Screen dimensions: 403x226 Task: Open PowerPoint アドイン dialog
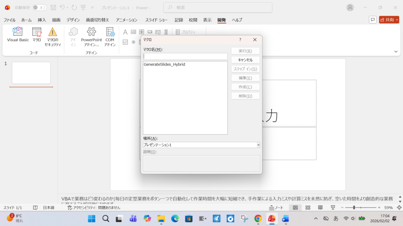(x=91, y=35)
